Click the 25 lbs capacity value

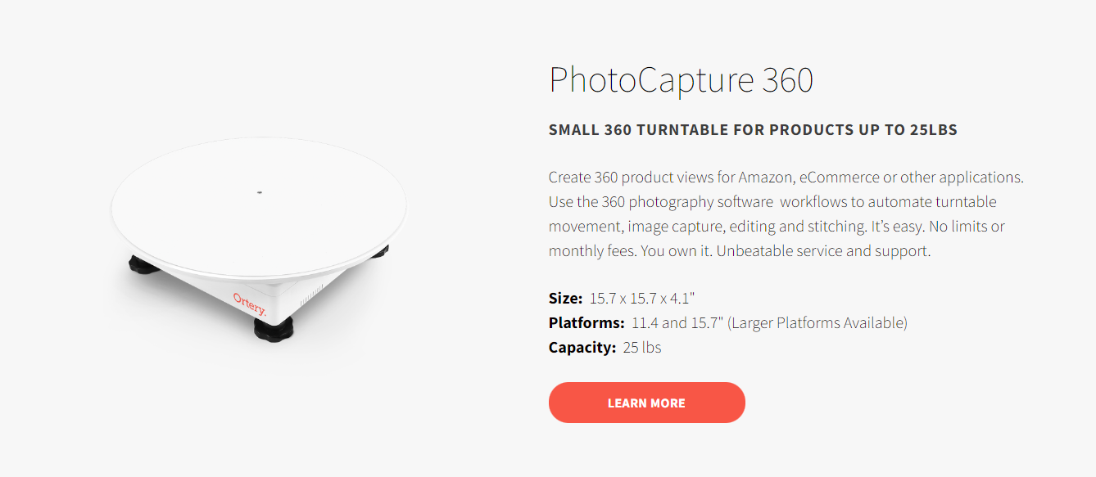click(x=641, y=347)
